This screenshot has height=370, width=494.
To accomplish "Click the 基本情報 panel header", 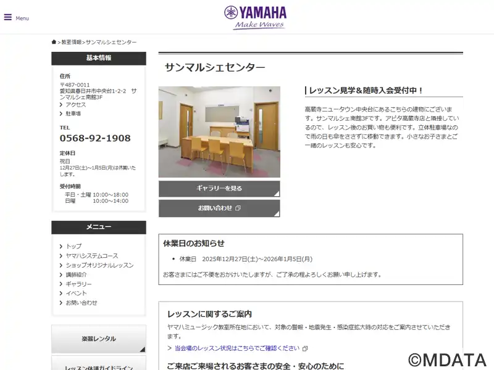I will [99, 58].
